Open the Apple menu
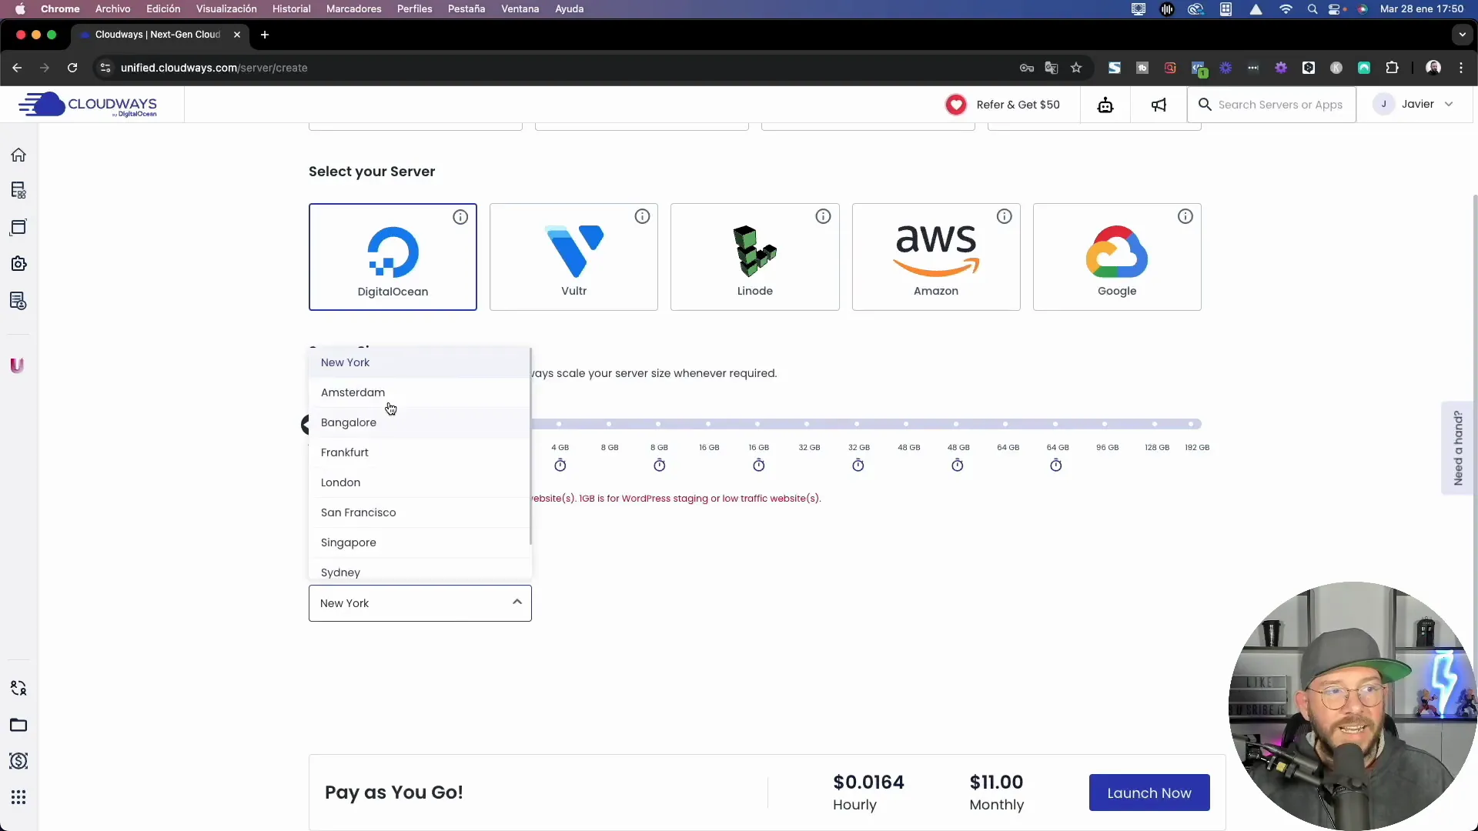This screenshot has height=831, width=1478. click(20, 9)
